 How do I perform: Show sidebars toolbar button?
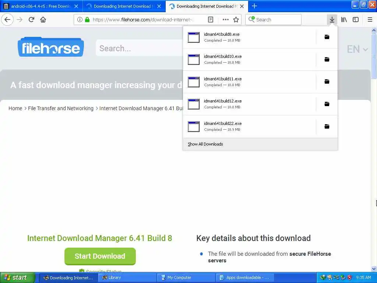click(356, 20)
